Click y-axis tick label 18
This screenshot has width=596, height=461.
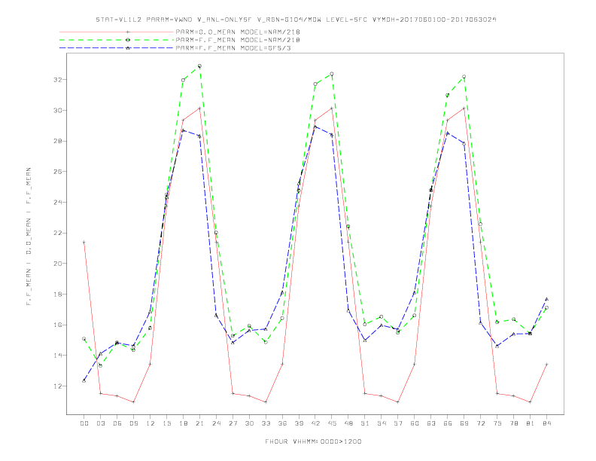(x=59, y=294)
